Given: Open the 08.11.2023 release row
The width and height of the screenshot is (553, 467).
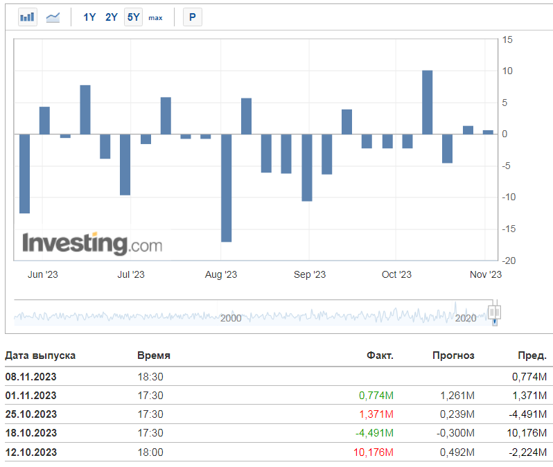Looking at the screenshot, I should tap(31, 376).
